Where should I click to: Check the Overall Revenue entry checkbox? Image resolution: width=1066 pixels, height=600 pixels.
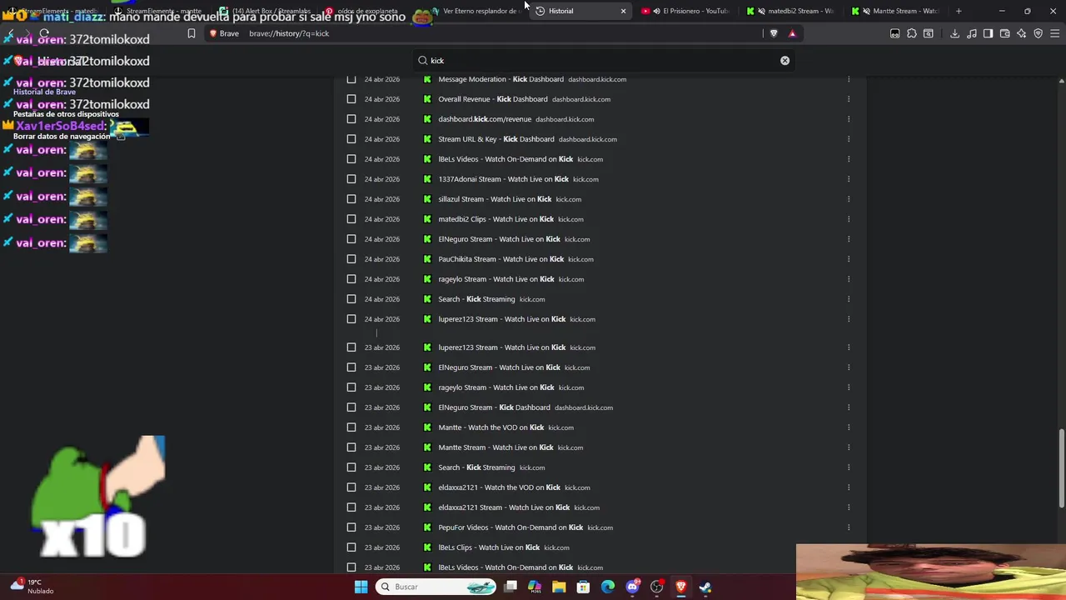click(x=351, y=99)
